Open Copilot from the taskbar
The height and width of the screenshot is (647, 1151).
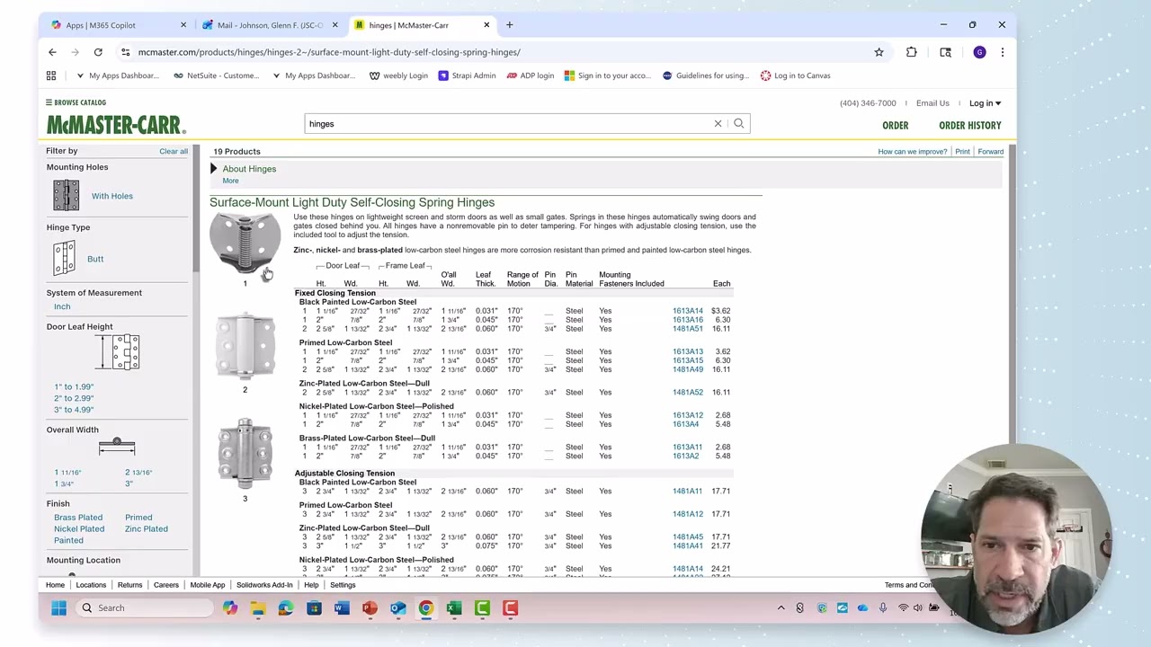[x=230, y=608]
